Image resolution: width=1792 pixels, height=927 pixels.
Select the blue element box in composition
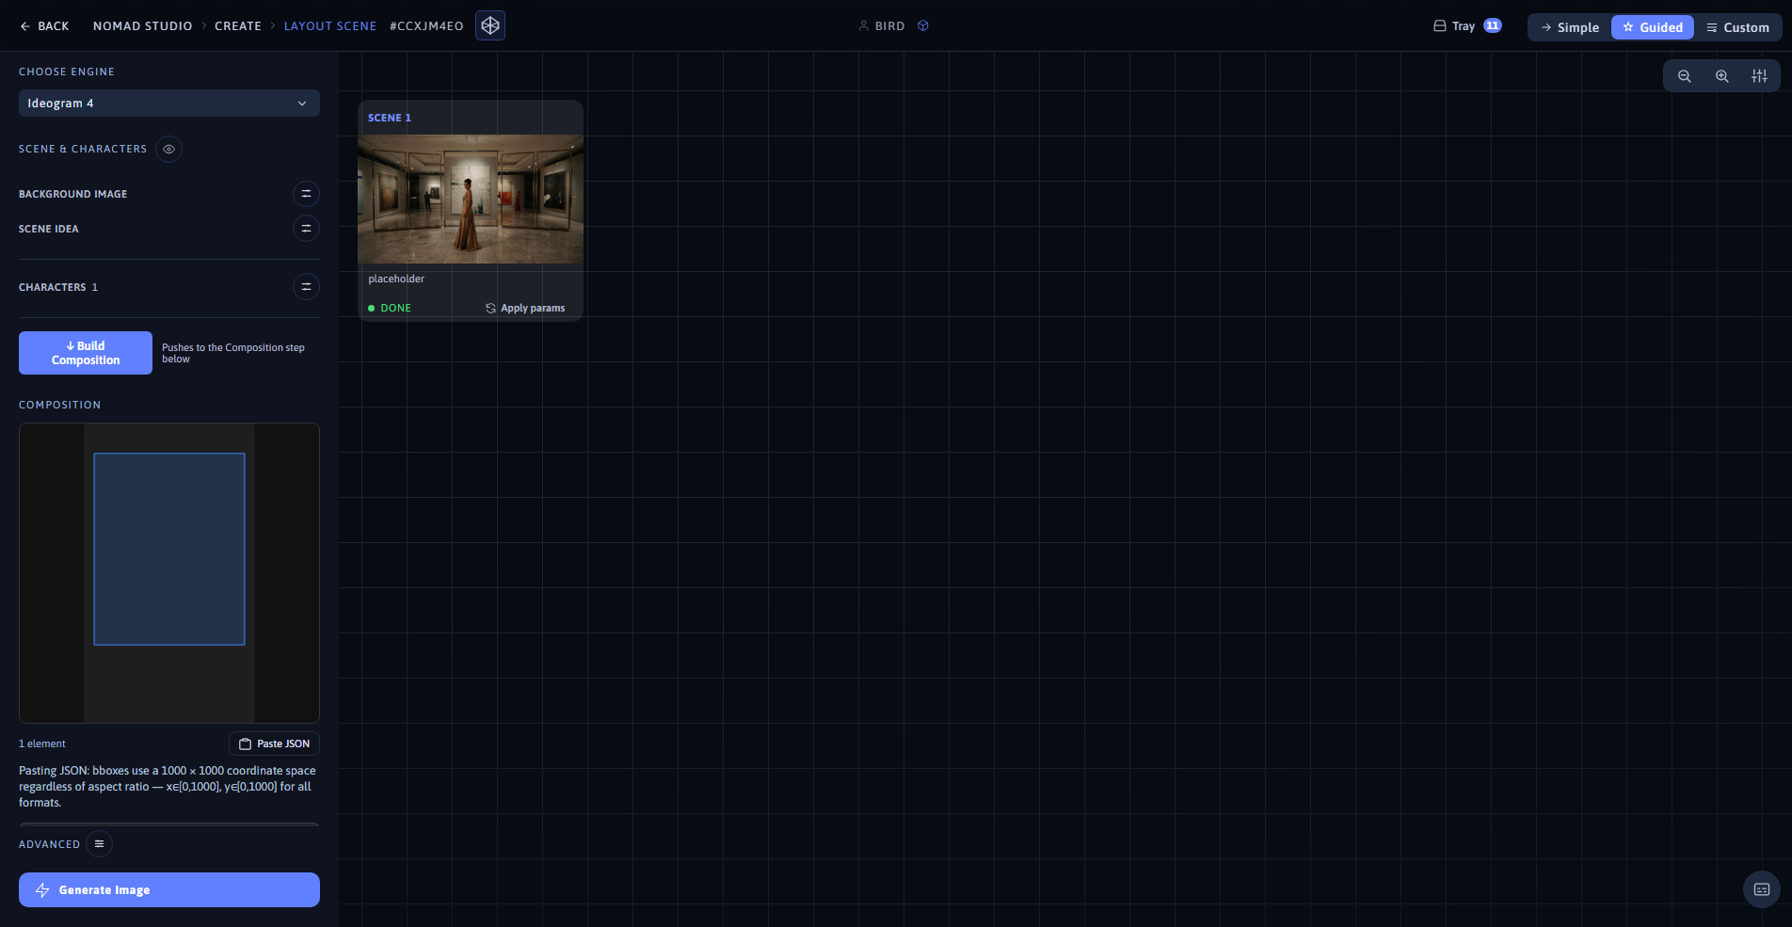[169, 550]
